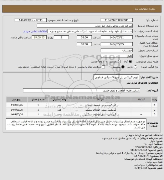Click the need number field 1104092288000941

[117, 20]
